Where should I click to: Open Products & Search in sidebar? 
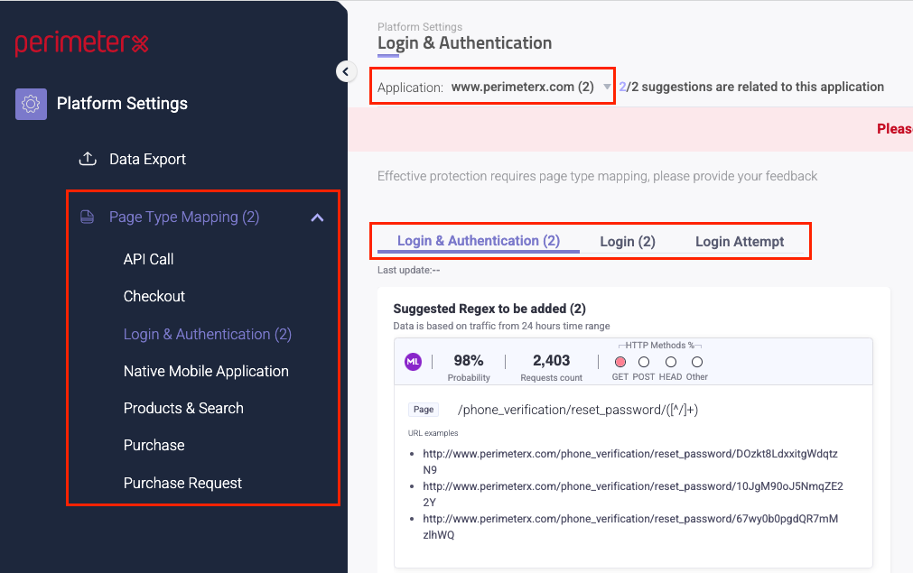[x=183, y=408]
